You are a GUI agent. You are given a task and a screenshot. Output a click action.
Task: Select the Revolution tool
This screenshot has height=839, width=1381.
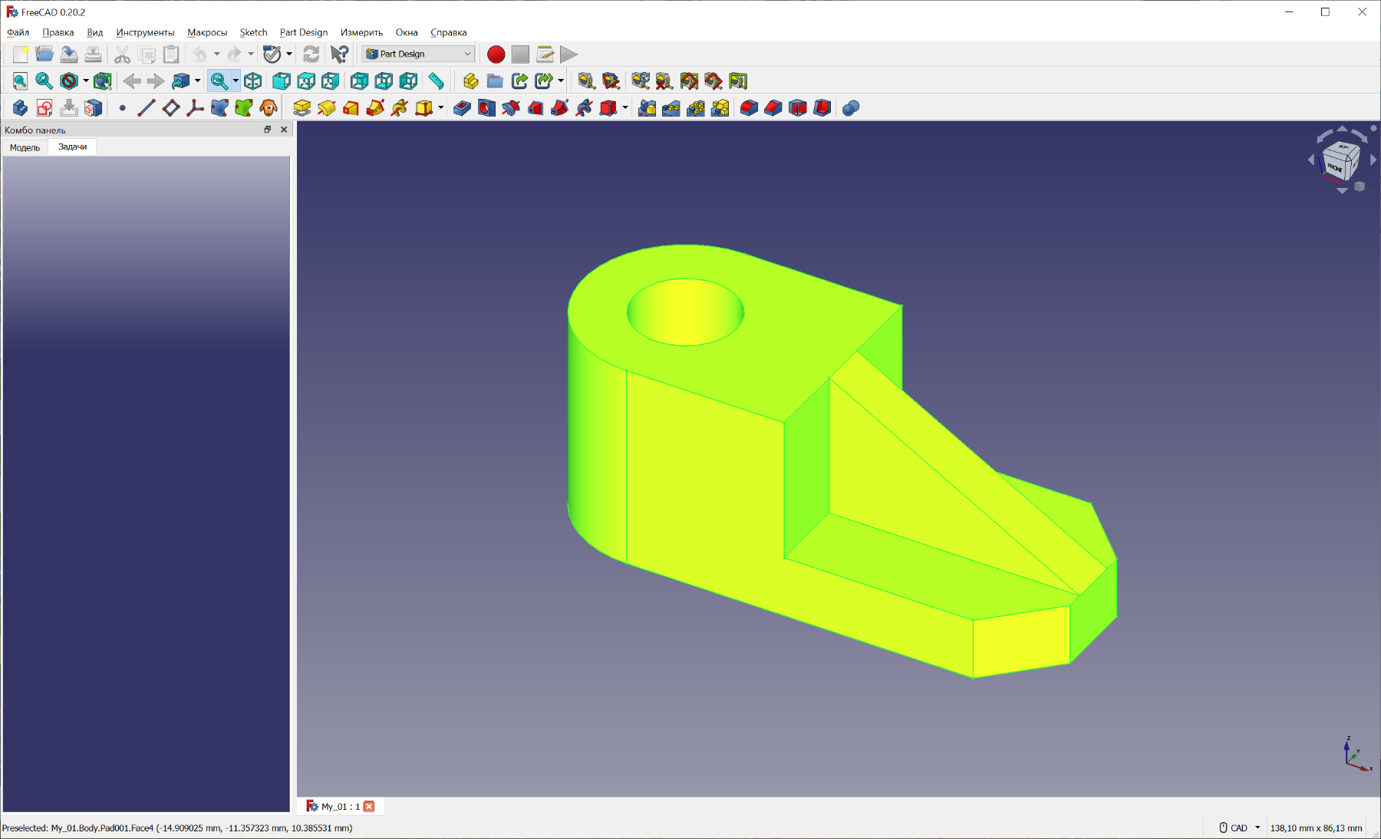coord(327,108)
